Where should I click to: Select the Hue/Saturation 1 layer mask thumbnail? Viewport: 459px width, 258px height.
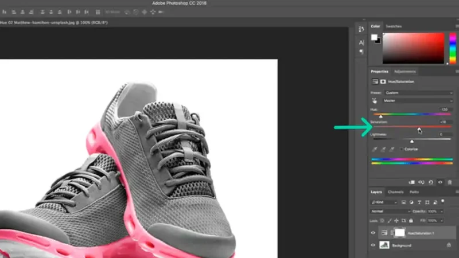(400, 233)
